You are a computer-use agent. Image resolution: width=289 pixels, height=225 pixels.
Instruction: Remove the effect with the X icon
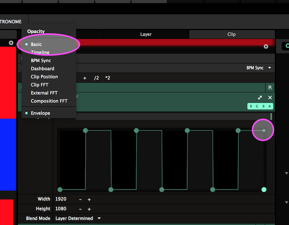pyautogui.click(x=270, y=98)
